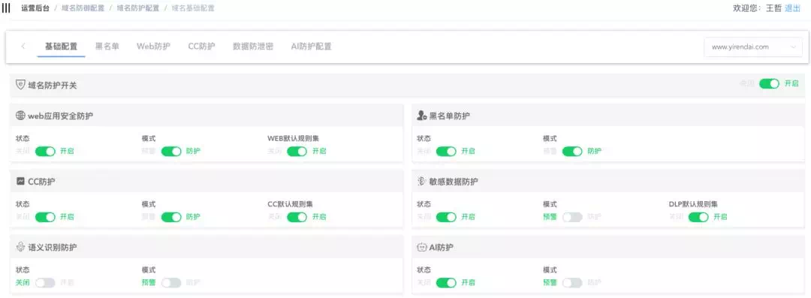Toggle WEB默认规则集 switch
The height and width of the screenshot is (298, 811).
(297, 151)
